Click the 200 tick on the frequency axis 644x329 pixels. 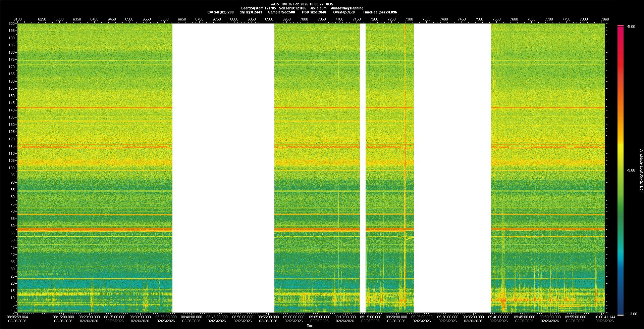(x=12, y=24)
